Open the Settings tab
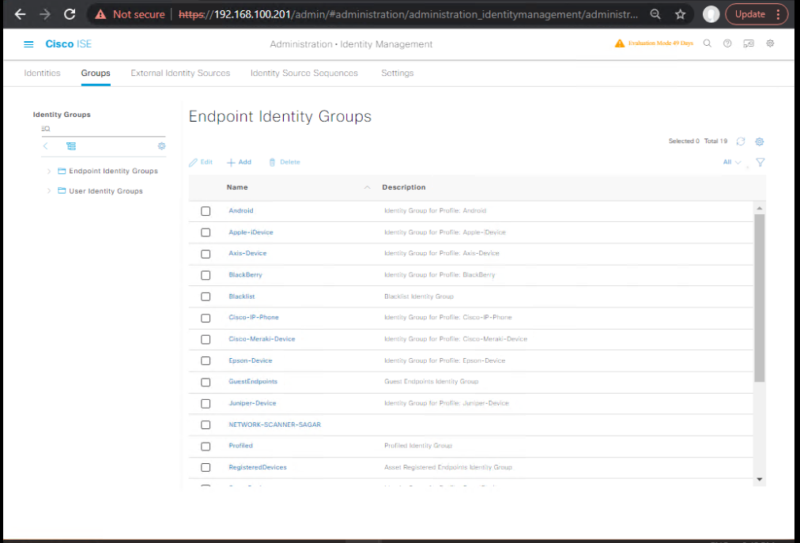Viewport: 800px width, 543px height. 397,73
